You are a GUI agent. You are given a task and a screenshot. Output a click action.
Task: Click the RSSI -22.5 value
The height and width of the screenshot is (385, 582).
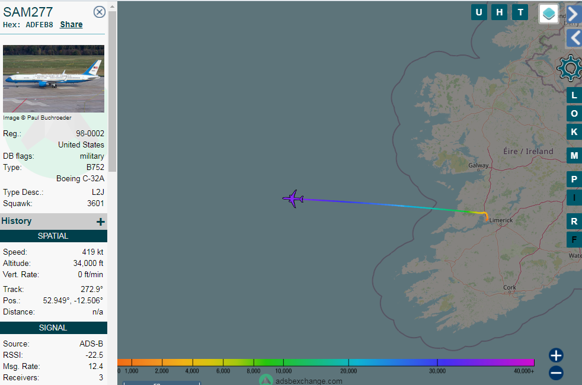(94, 355)
